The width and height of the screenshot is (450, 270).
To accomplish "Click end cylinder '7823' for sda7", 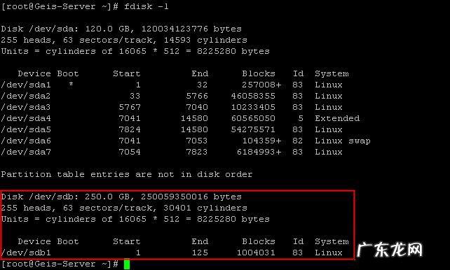I will [x=197, y=152].
